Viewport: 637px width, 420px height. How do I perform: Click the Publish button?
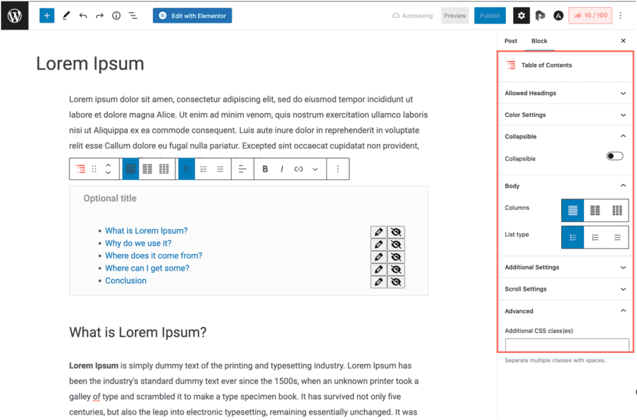click(x=490, y=15)
